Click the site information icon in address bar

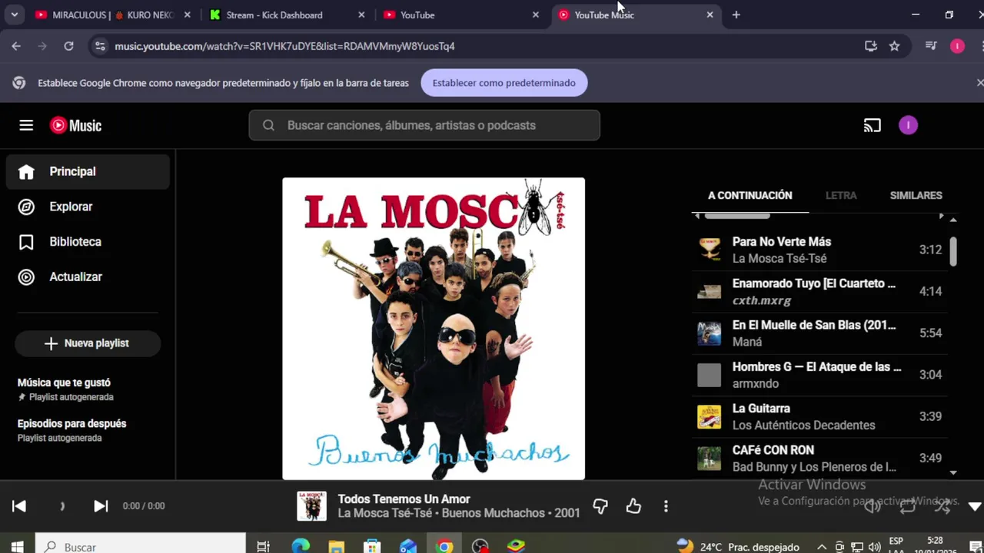click(100, 46)
